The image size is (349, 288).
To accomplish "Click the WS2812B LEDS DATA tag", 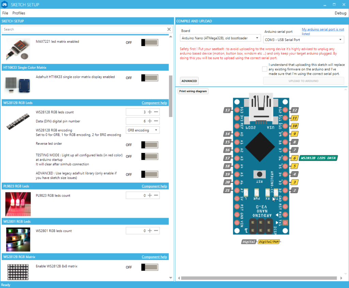I will [x=318, y=158].
